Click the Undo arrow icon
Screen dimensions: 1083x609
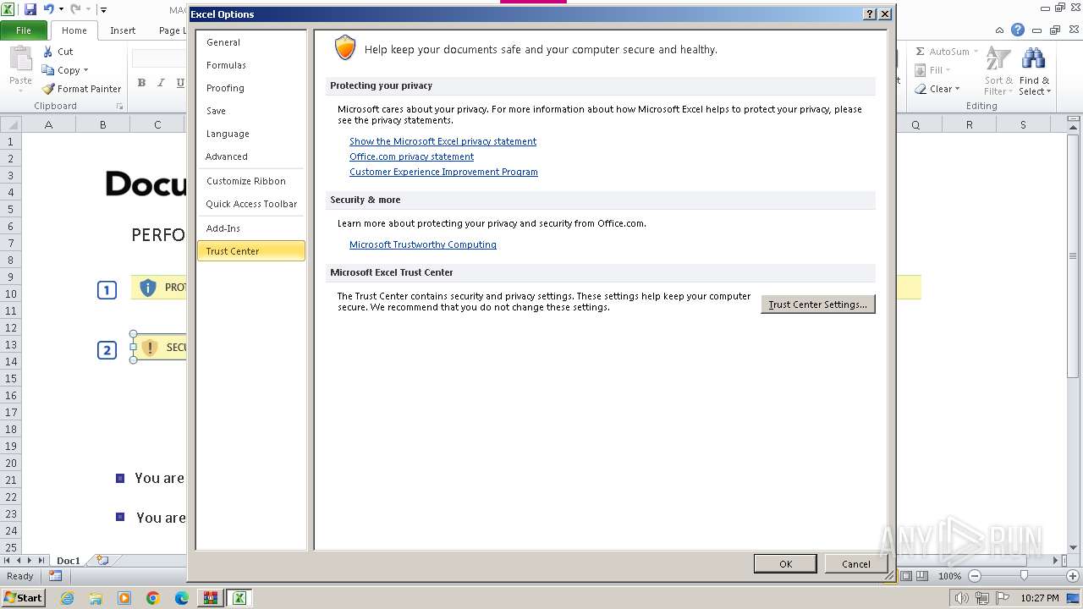(x=49, y=9)
